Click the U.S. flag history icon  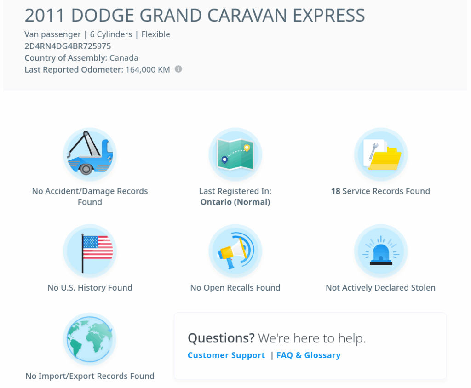click(90, 251)
